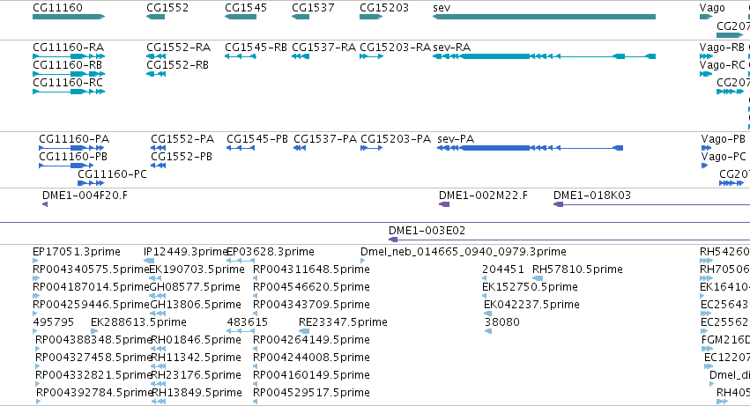Click transcript label CG1545-RB

tap(256, 48)
